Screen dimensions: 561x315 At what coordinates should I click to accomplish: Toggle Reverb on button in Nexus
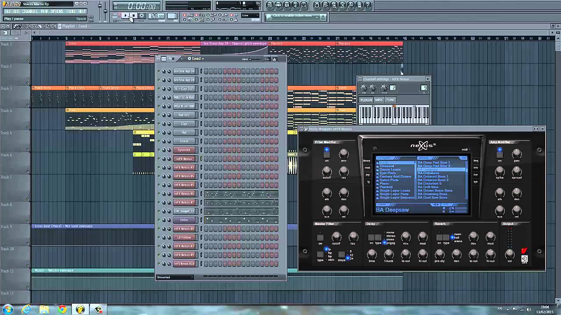coord(440,238)
